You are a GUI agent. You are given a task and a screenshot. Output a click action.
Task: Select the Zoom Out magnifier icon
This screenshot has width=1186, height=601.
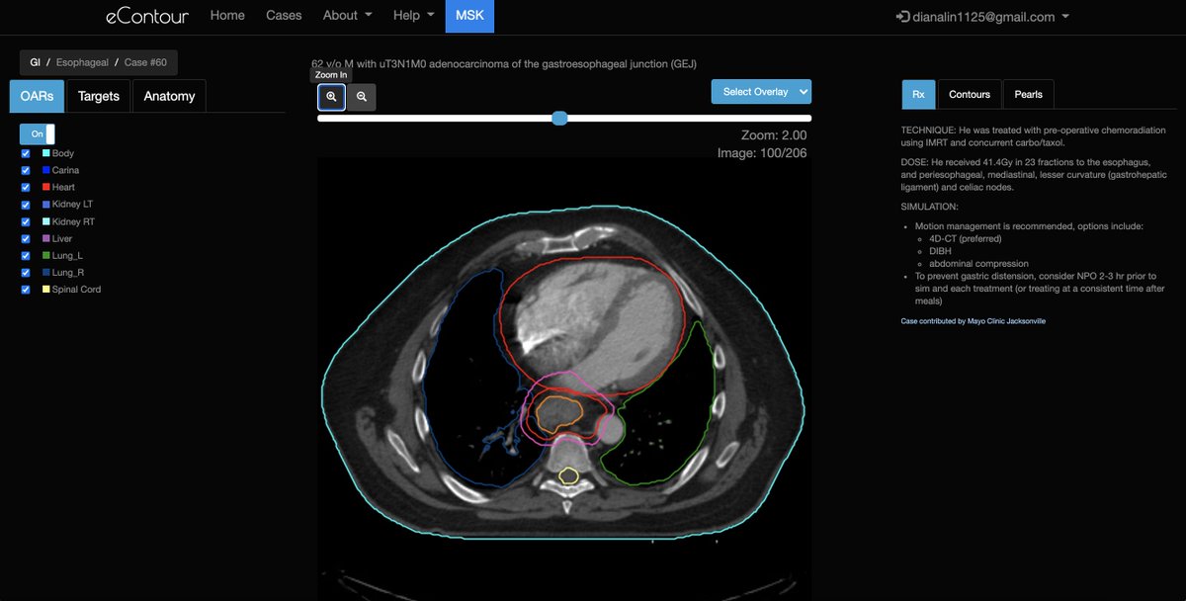pos(362,96)
